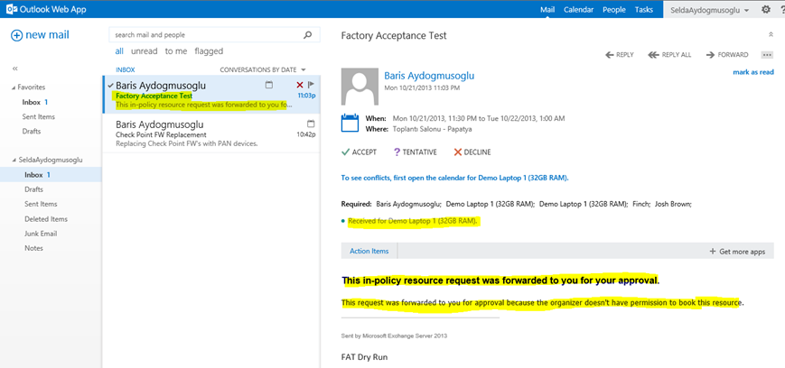Open the Action Items tab
Image resolution: width=785 pixels, height=368 pixels.
[x=369, y=251]
